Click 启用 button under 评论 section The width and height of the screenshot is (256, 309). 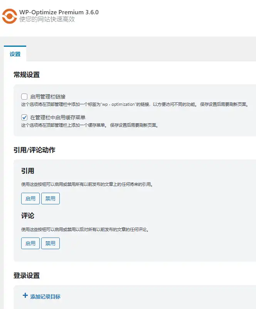click(x=30, y=243)
